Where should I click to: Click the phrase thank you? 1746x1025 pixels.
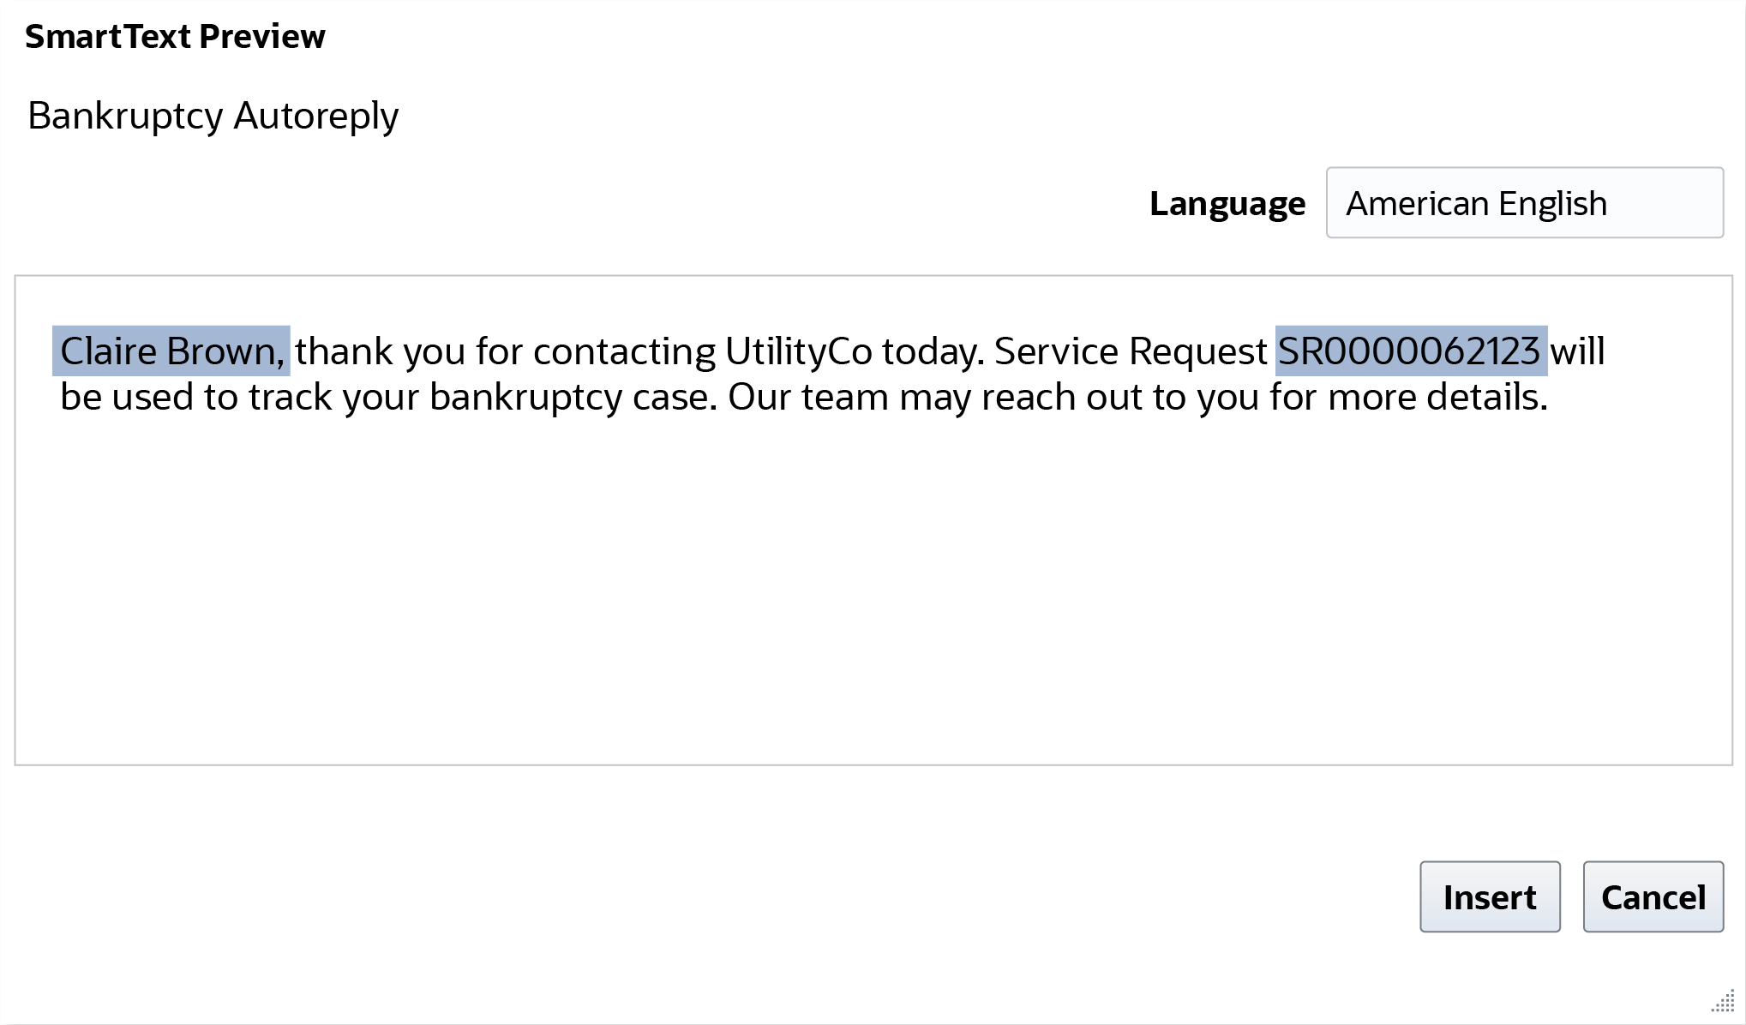pyautogui.click(x=380, y=351)
